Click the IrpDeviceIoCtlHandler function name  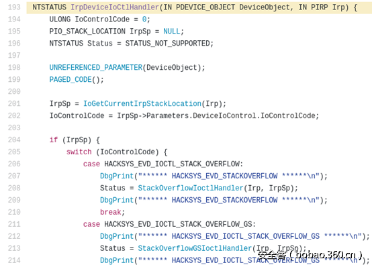tap(115, 7)
